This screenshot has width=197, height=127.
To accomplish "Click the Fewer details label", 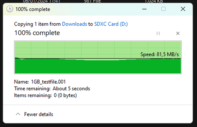I will click(x=38, y=114).
